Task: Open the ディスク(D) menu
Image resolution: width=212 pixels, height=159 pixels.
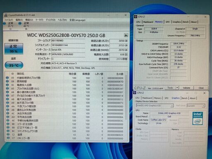Action: click(51, 20)
